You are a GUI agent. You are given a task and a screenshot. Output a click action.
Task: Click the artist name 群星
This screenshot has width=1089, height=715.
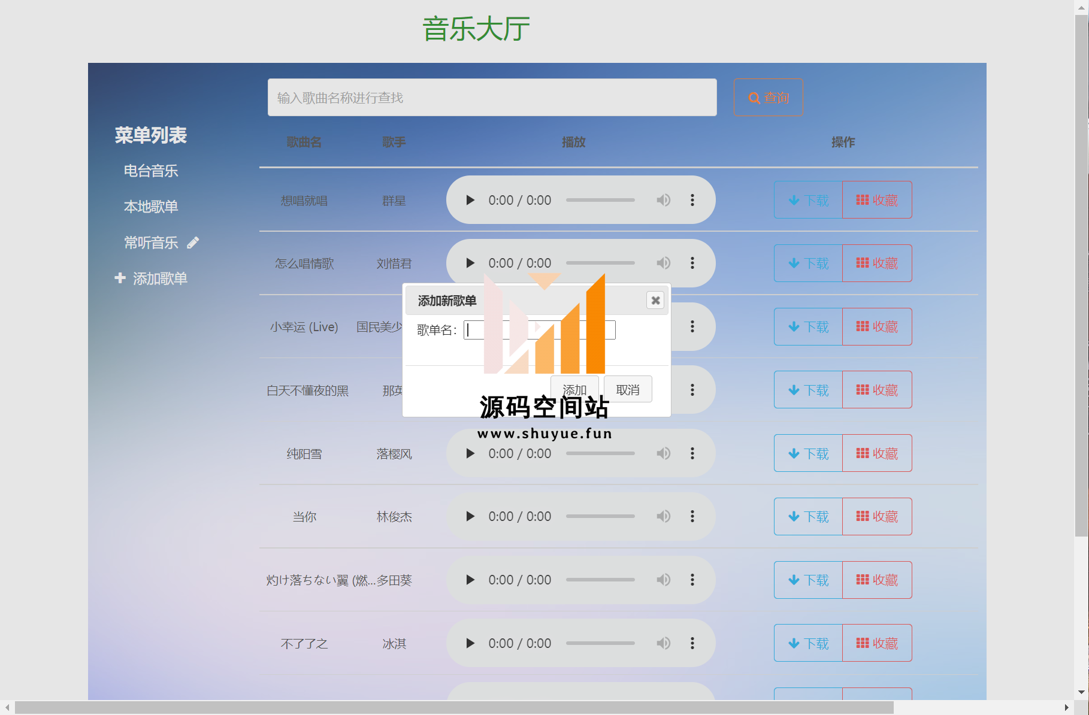click(394, 201)
